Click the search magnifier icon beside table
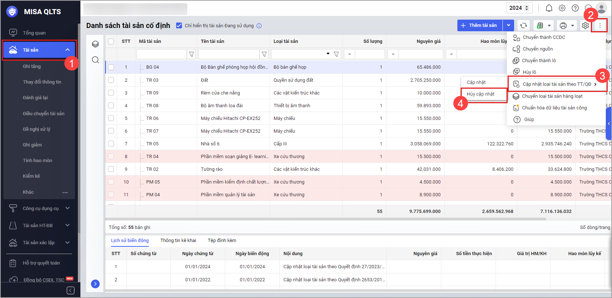 tap(95, 60)
